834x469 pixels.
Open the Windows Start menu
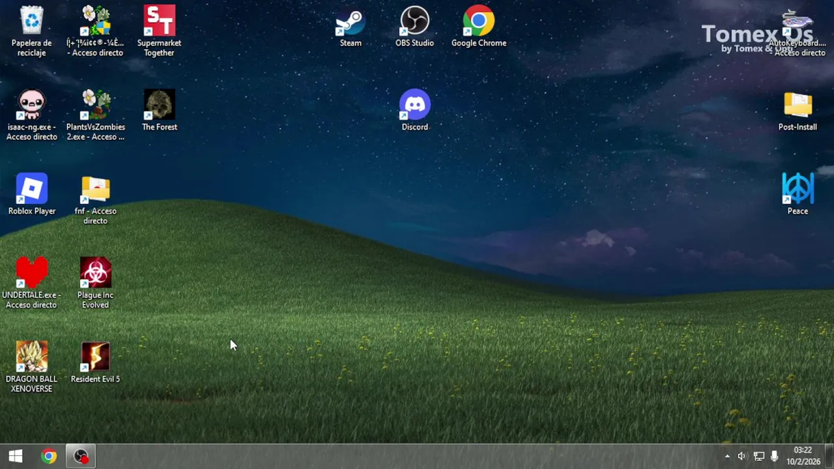tap(16, 457)
